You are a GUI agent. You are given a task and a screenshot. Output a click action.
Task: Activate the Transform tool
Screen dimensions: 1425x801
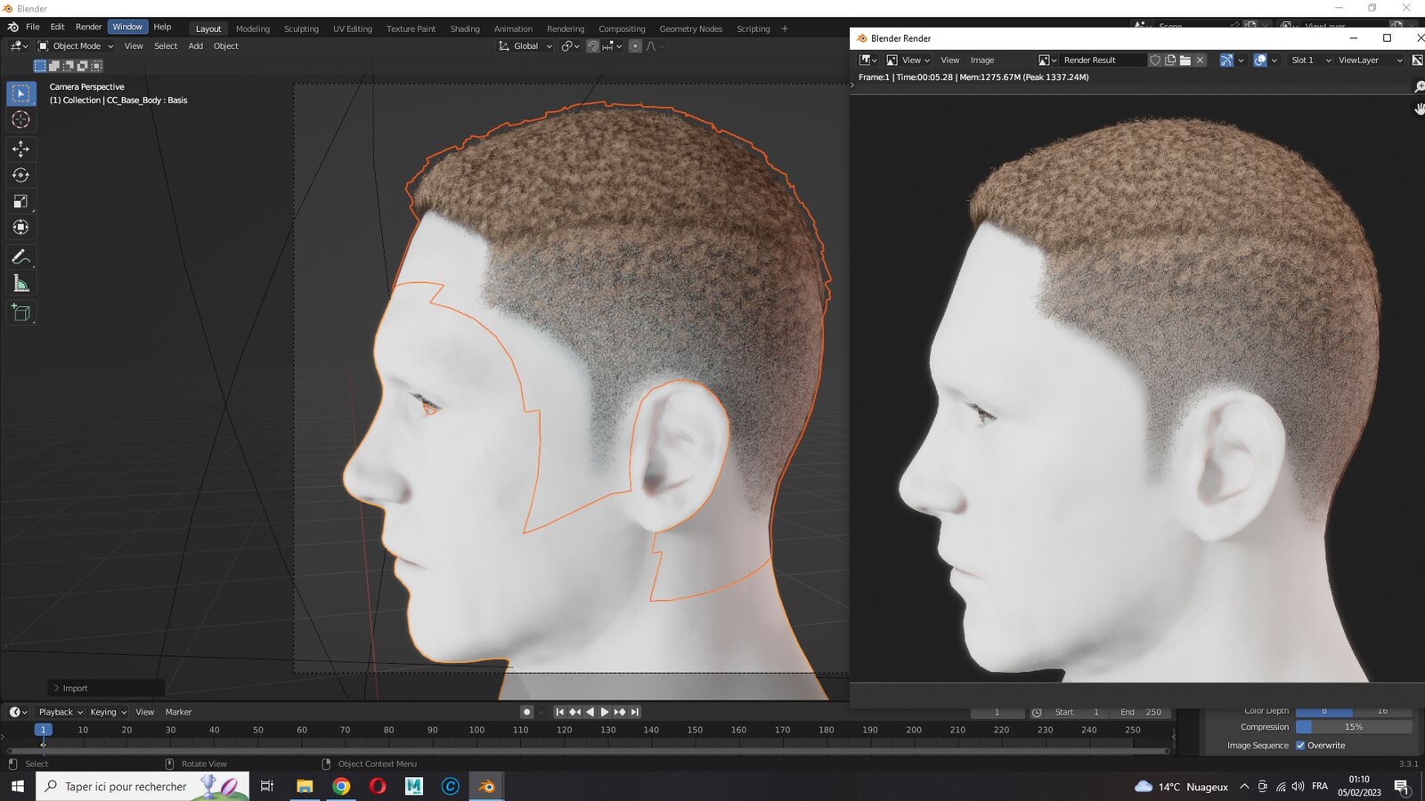point(21,227)
